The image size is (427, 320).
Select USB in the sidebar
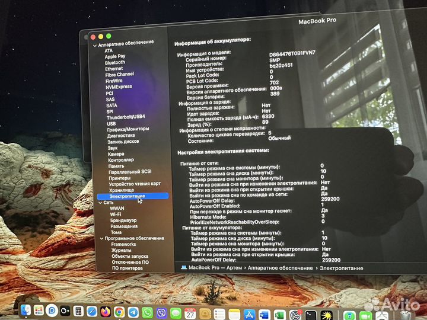[x=111, y=123]
